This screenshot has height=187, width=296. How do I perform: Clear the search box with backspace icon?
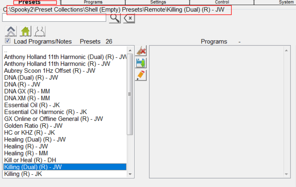click(129, 18)
